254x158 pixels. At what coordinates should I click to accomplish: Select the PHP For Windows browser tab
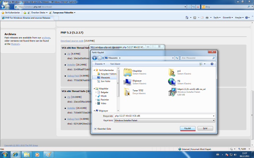tap(27, 18)
